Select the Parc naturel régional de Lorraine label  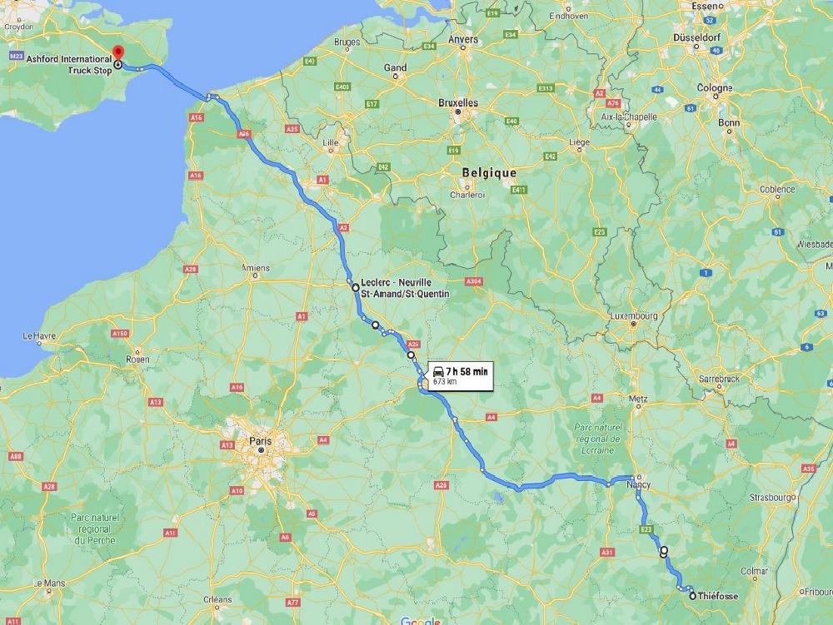[597, 439]
